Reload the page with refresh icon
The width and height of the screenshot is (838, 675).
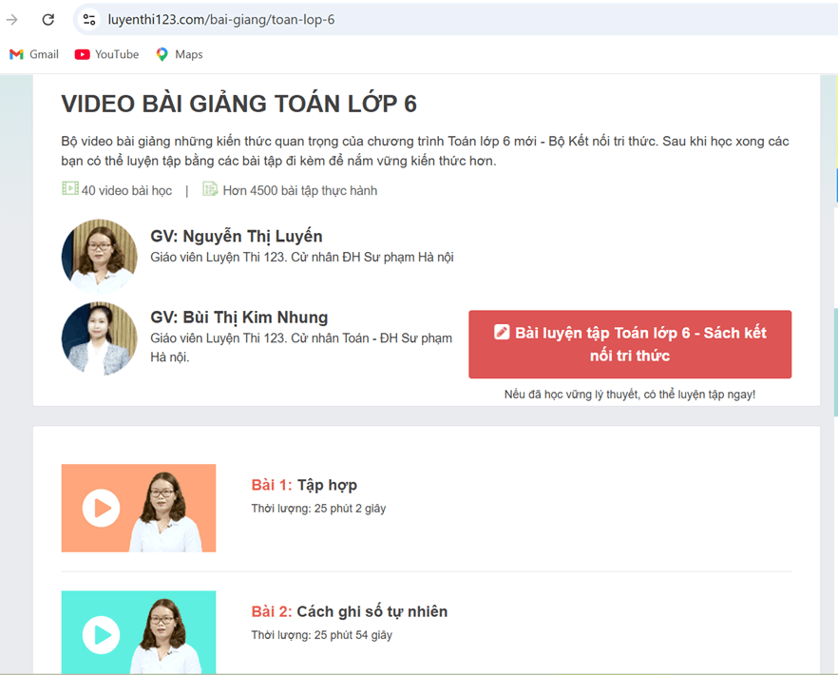48,20
